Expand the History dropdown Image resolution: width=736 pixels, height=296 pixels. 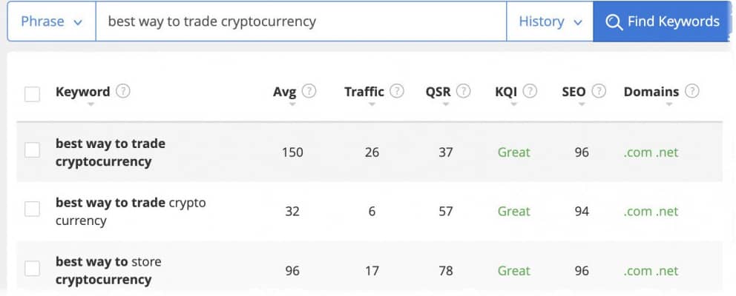(550, 21)
